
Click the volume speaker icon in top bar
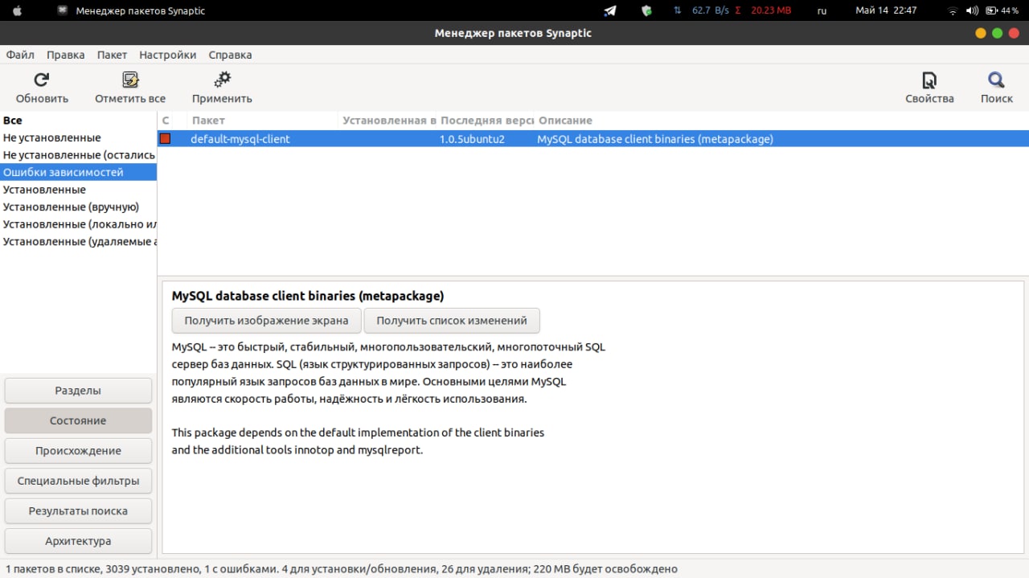click(x=972, y=10)
